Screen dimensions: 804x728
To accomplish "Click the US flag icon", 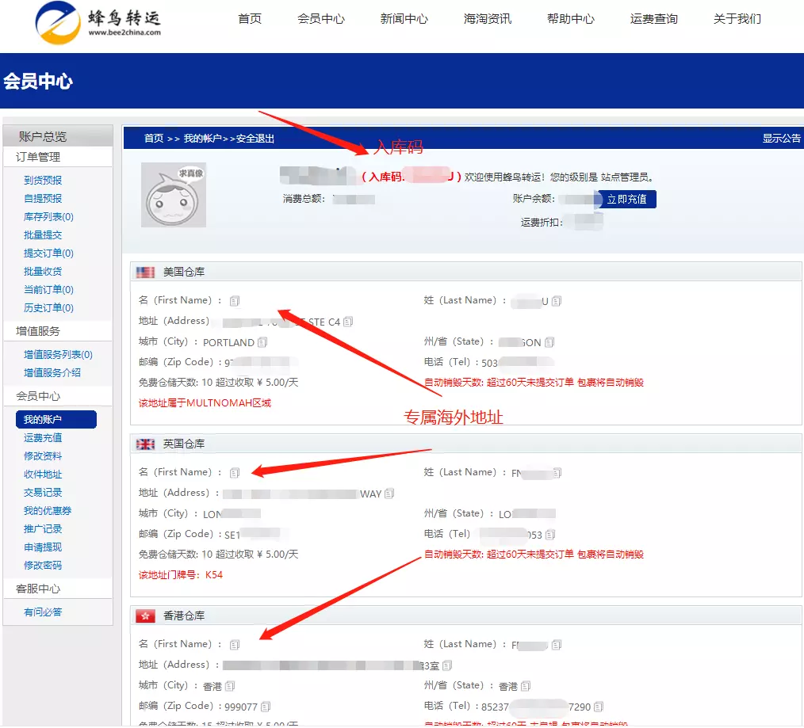I will tap(145, 272).
